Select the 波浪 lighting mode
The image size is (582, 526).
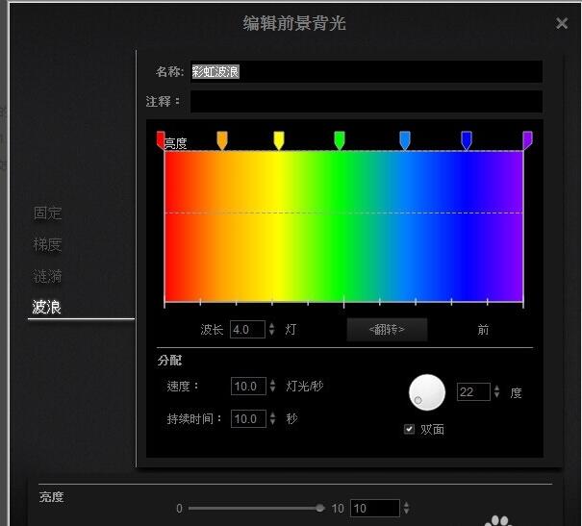(x=47, y=307)
